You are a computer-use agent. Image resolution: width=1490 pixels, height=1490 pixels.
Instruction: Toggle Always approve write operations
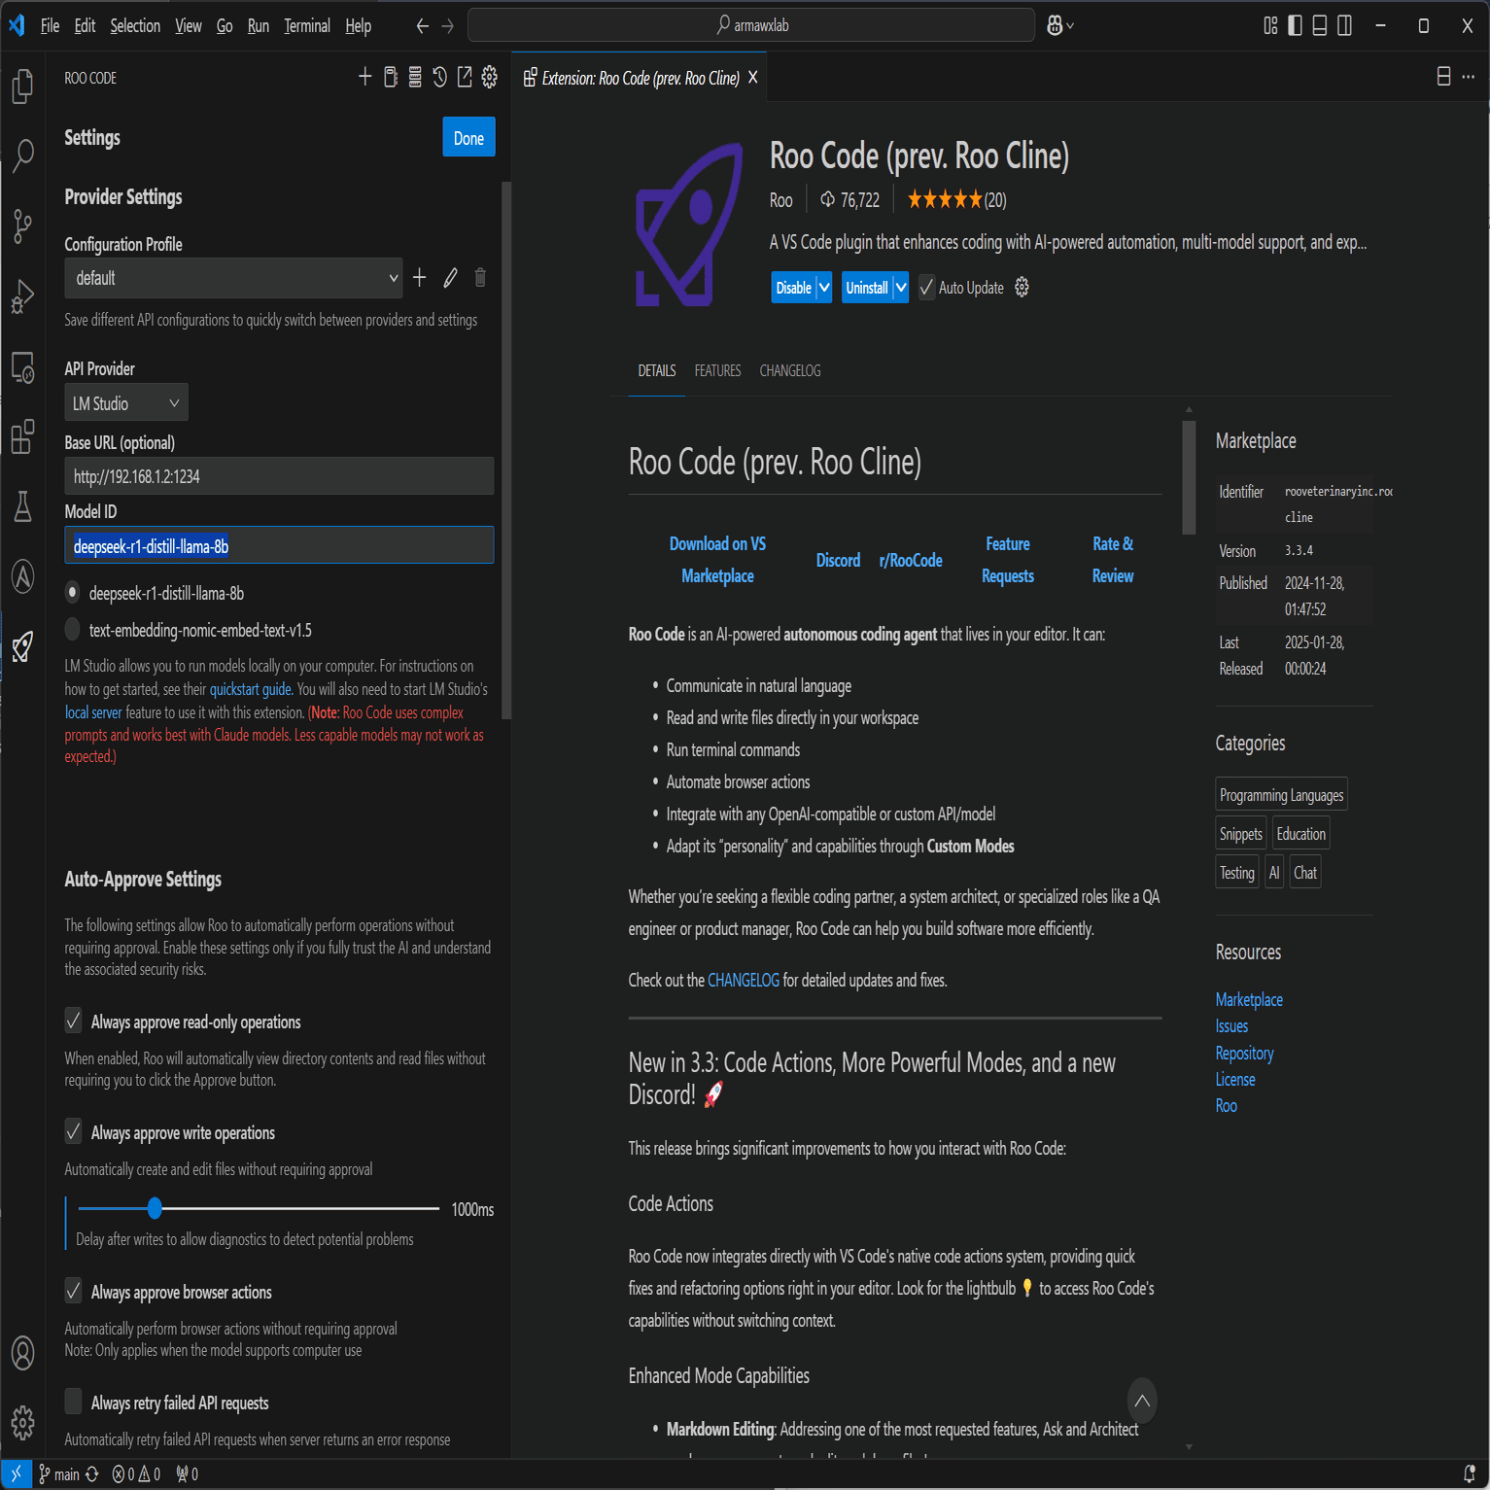[73, 1131]
